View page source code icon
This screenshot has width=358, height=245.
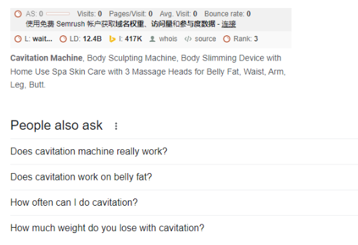point(188,39)
